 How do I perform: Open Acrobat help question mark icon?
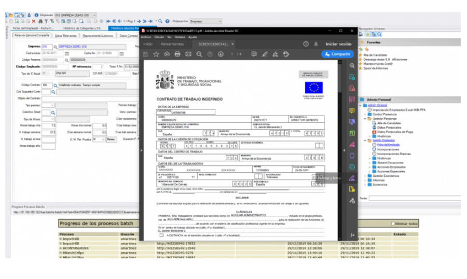(306, 44)
